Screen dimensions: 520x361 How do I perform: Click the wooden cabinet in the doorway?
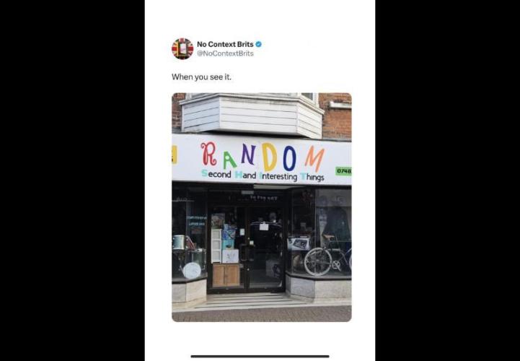(x=226, y=275)
